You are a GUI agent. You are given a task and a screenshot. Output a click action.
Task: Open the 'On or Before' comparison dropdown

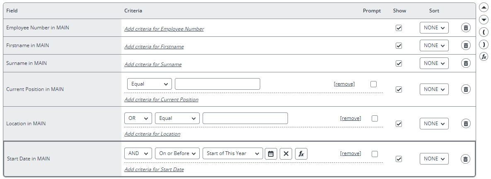click(177, 153)
